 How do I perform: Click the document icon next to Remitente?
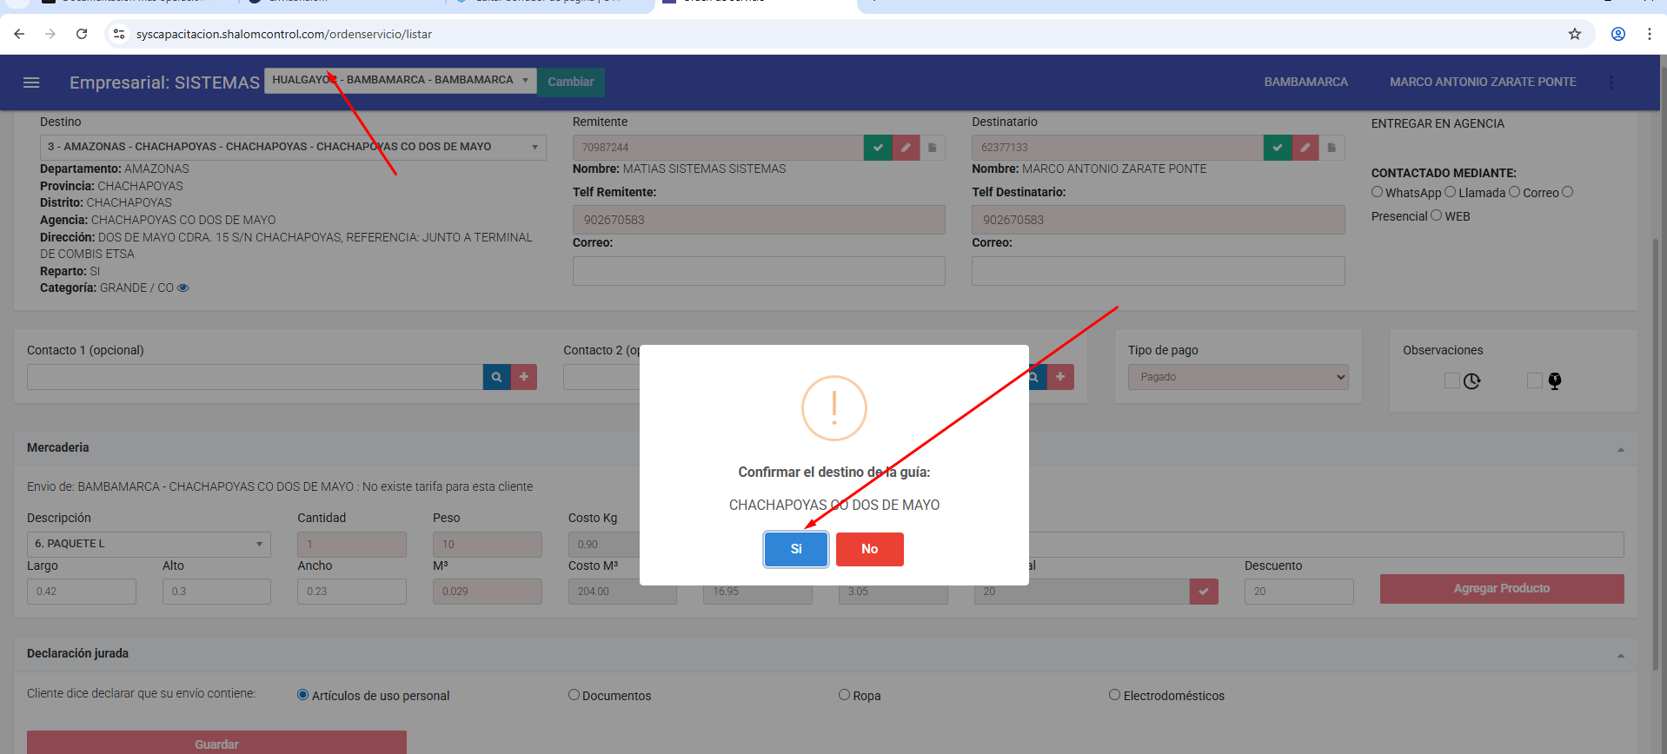933,148
